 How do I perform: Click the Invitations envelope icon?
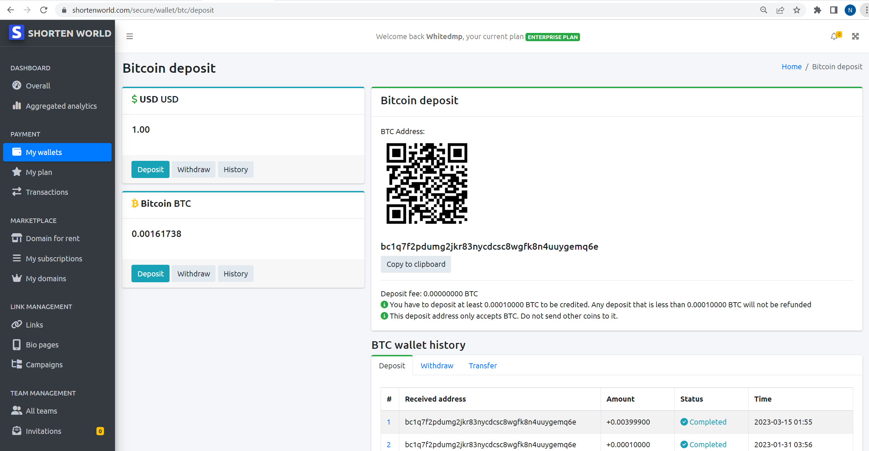click(16, 431)
